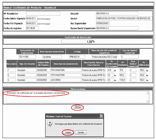Viewport: 156px width, 140px height.
Task: Click the Codigo field PRB-GGC-01
Action: 77,57
